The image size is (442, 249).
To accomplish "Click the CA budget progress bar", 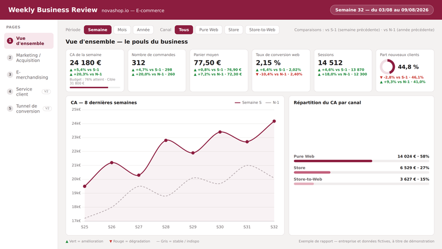I will click(95, 87).
